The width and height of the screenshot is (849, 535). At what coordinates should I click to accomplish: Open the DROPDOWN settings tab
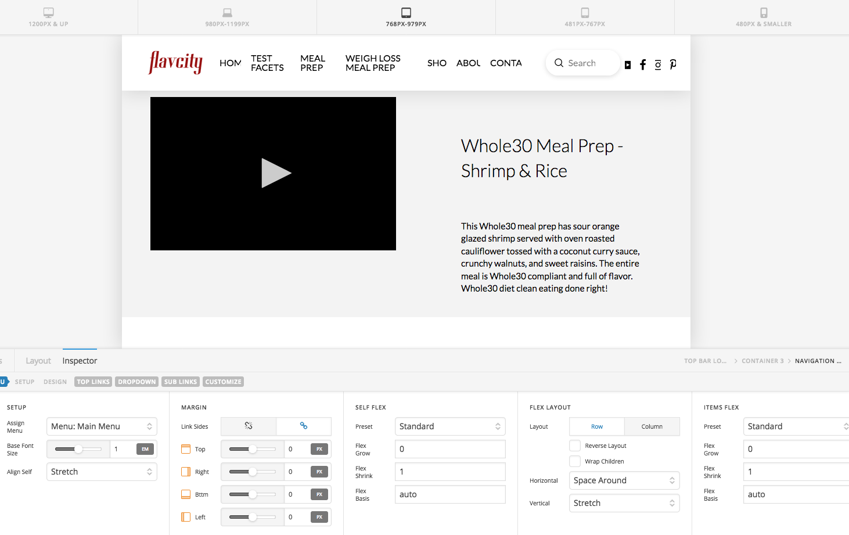pyautogui.click(x=137, y=382)
